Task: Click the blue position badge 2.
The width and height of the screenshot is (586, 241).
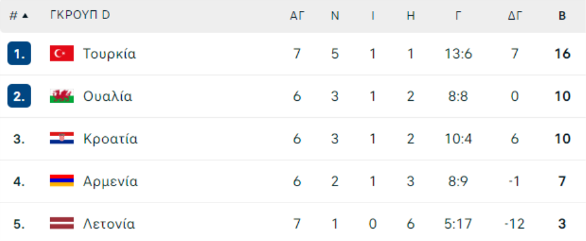Action: pyautogui.click(x=19, y=96)
